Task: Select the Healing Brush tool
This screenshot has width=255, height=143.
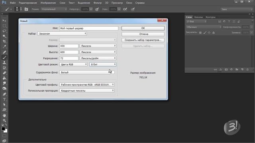Action: click(4, 52)
